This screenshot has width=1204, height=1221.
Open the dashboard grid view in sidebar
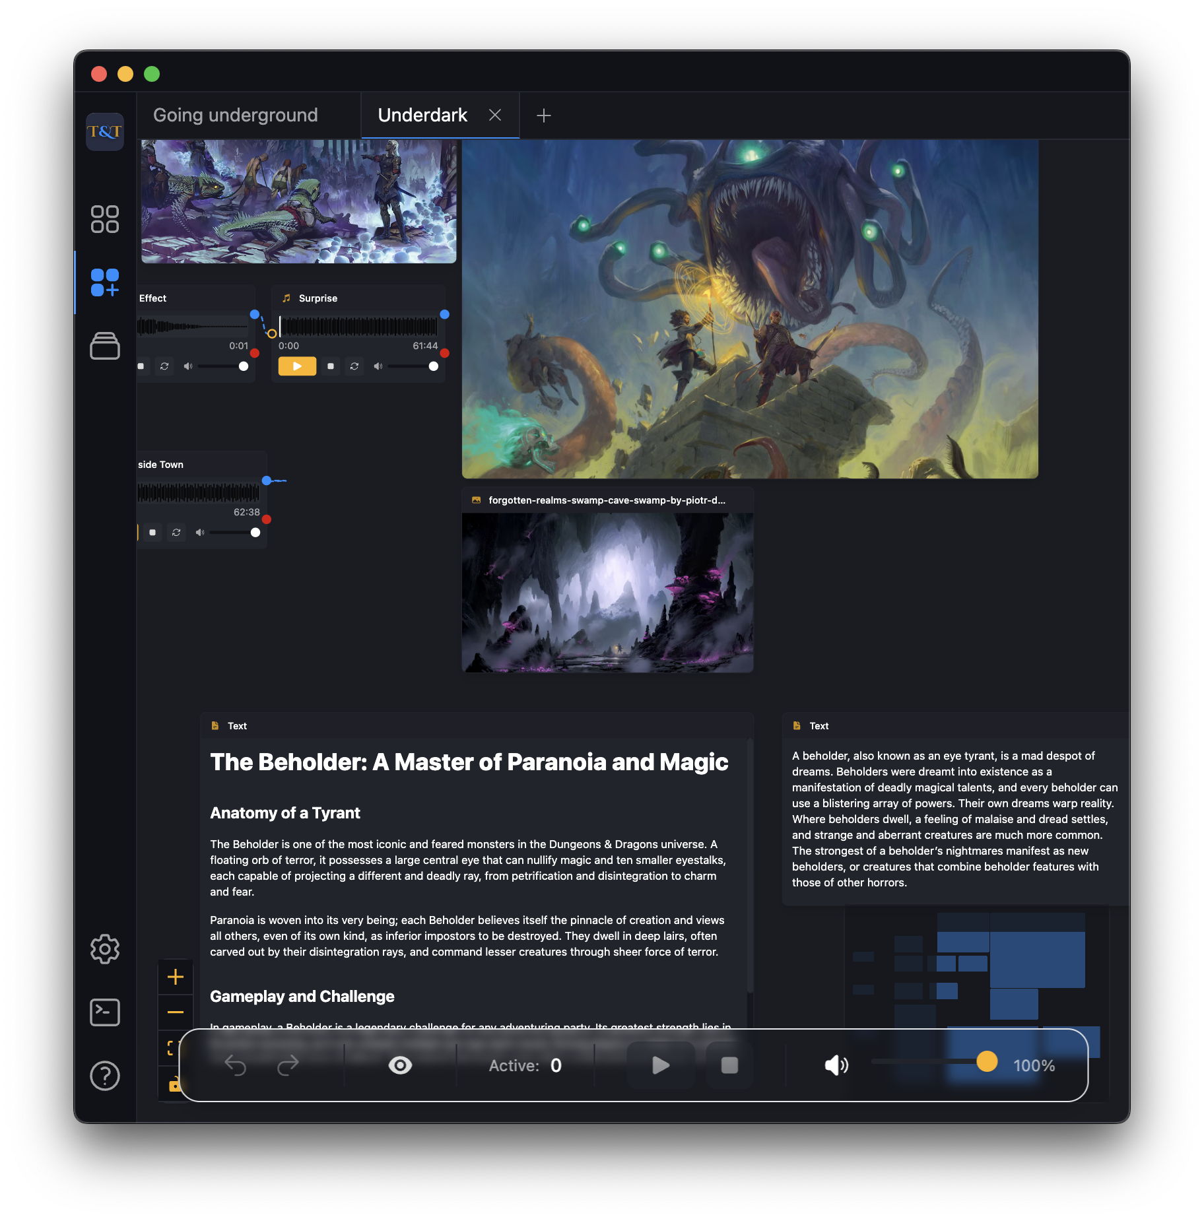click(104, 219)
